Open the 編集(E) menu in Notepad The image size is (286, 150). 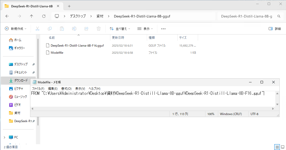(53, 88)
